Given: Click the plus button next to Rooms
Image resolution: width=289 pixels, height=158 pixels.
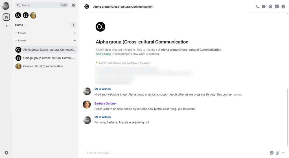Looking at the screenshot, I should pos(75,40).
